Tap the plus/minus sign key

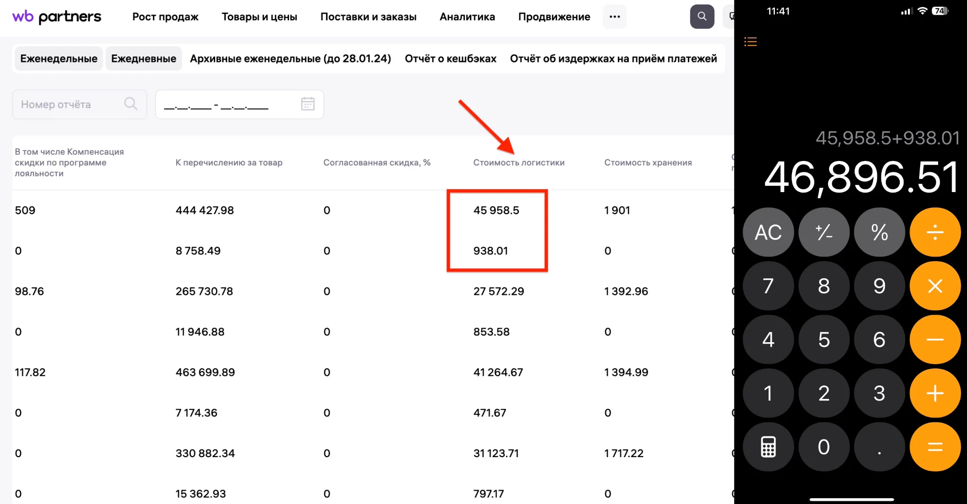pyautogui.click(x=824, y=232)
